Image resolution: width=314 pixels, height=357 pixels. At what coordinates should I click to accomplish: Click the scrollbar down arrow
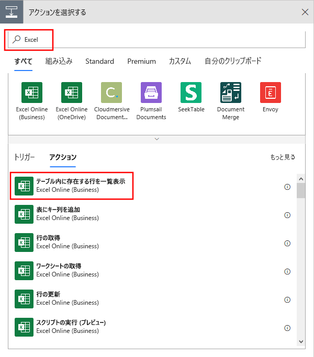point(301,341)
